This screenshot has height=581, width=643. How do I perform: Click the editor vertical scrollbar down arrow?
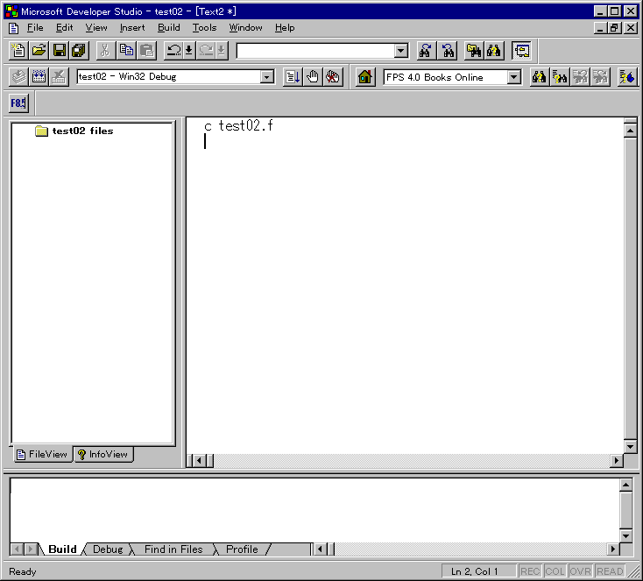[629, 446]
